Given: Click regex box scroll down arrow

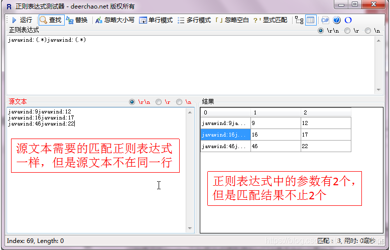Looking at the screenshot, I should pos(378,90).
